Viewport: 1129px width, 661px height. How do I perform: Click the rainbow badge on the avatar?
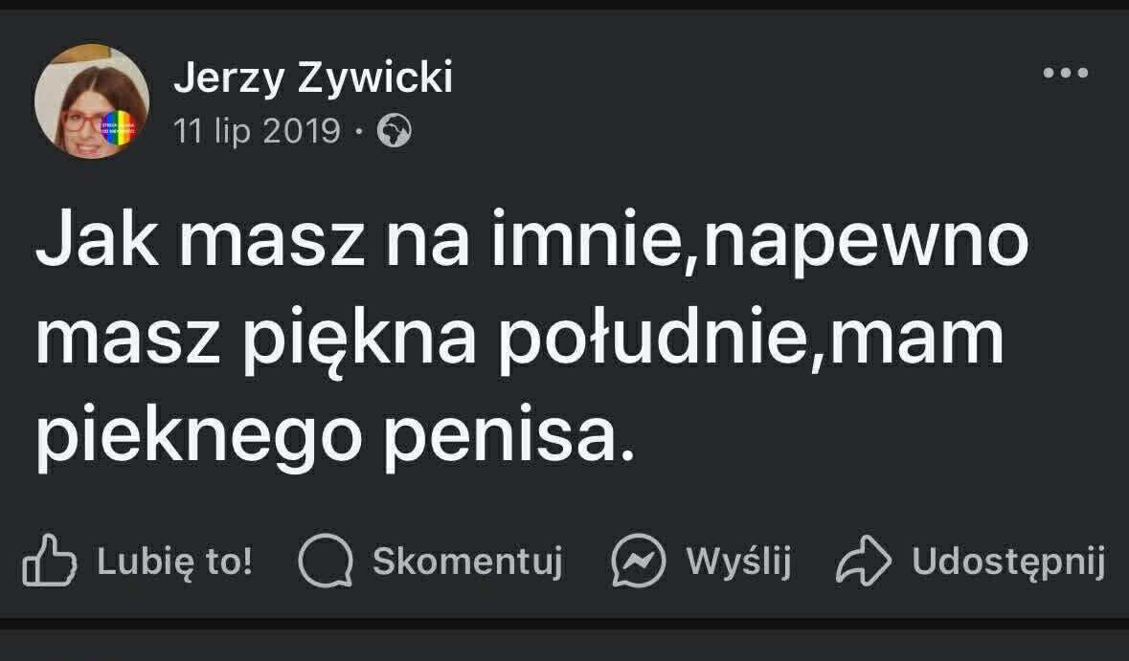pyautogui.click(x=121, y=128)
